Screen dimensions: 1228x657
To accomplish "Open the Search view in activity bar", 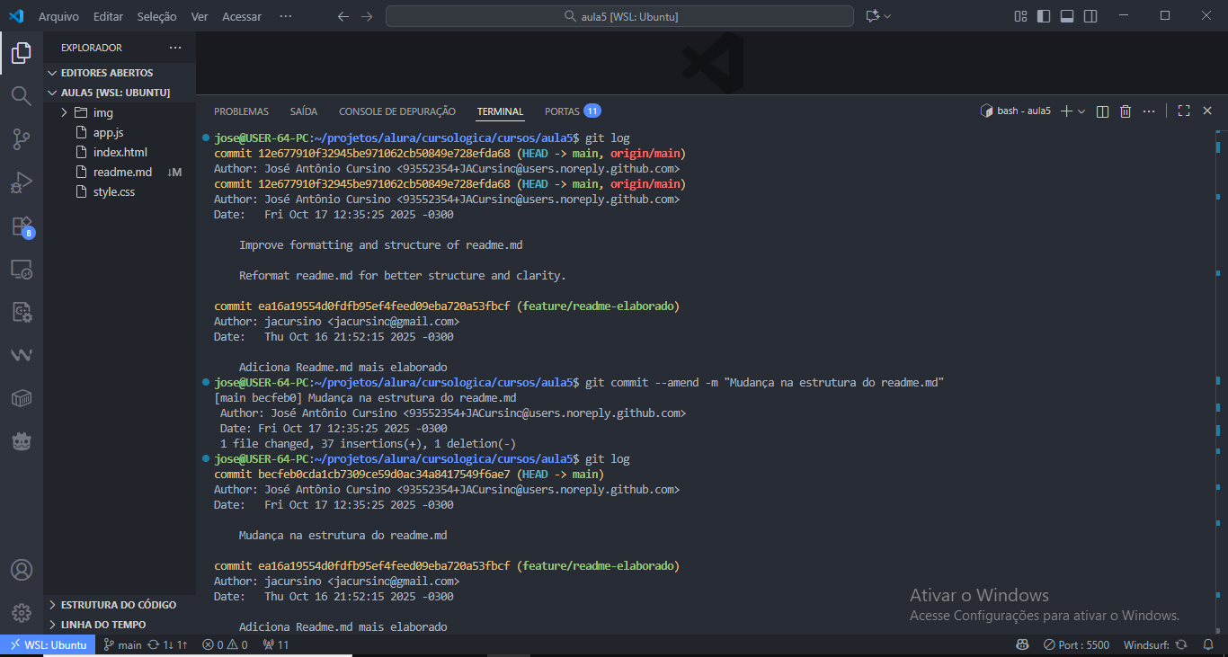I will click(22, 95).
